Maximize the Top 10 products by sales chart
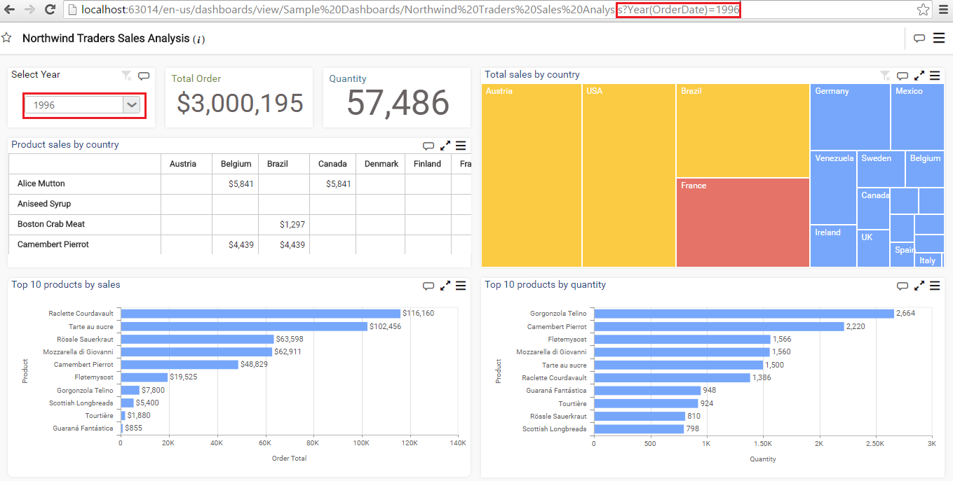This screenshot has height=481, width=953. point(445,286)
